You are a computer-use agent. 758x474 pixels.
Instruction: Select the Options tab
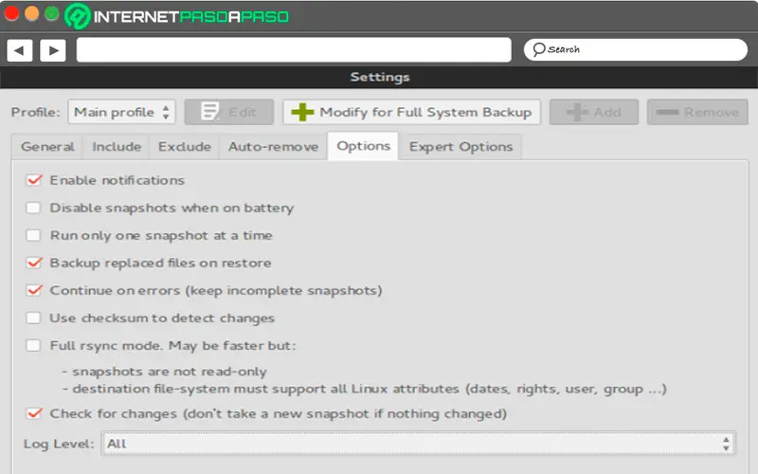[363, 146]
